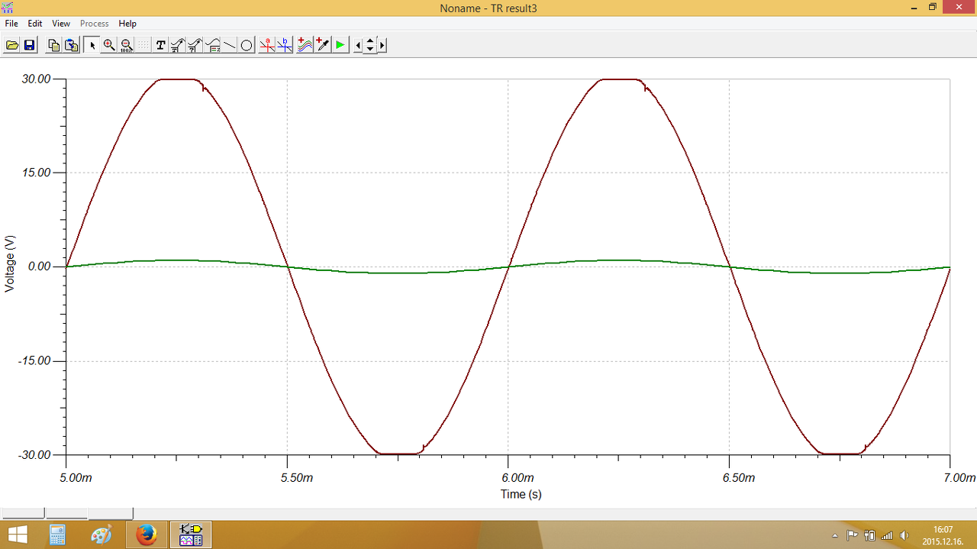Click the 5.50m time axis value
The image size is (977, 549).
click(298, 478)
